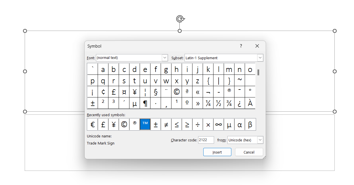Click the Insert button

click(217, 152)
